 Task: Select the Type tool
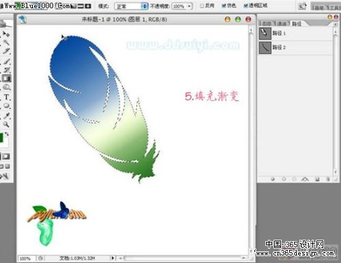click(6, 97)
